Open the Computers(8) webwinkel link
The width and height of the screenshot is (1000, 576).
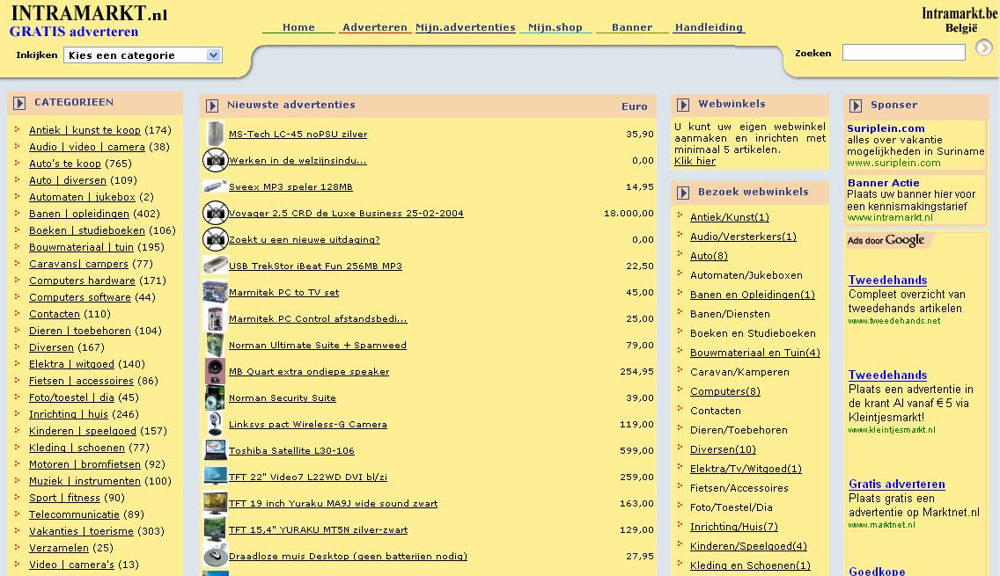725,391
